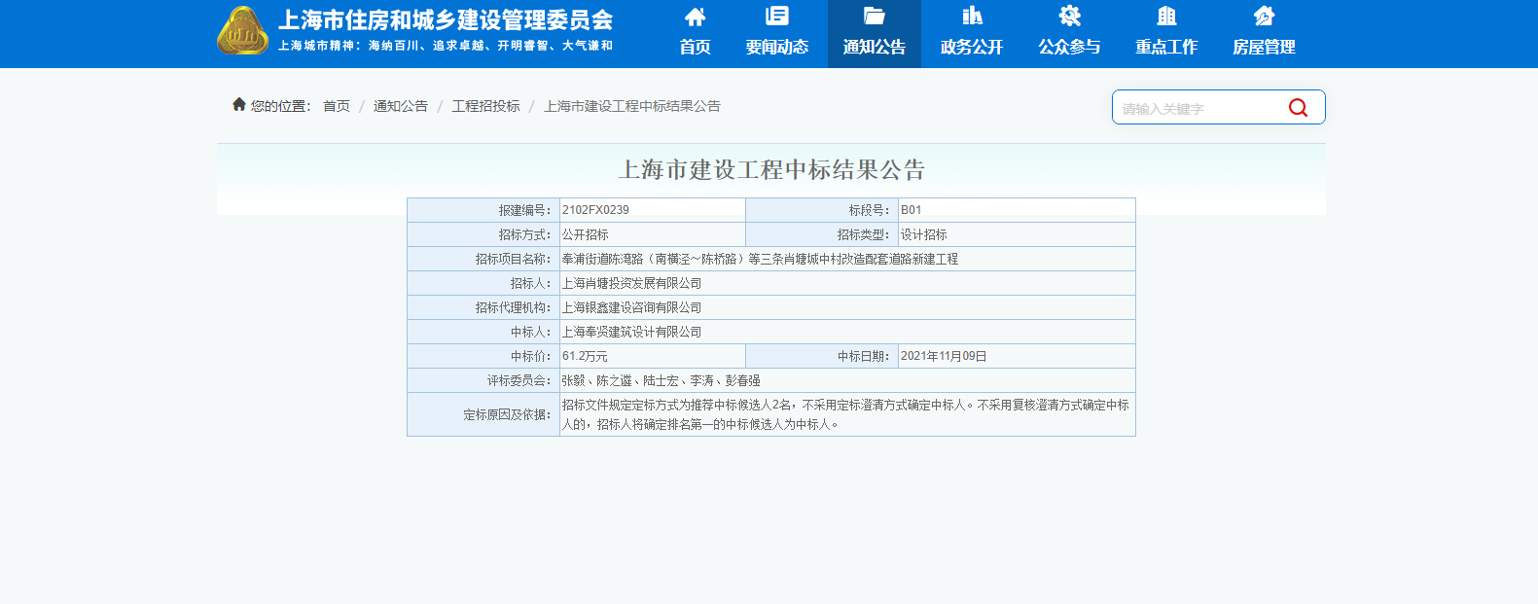This screenshot has height=604, width=1538.
Task: Click the house icon above 首页 in the navigation
Action: click(x=695, y=17)
